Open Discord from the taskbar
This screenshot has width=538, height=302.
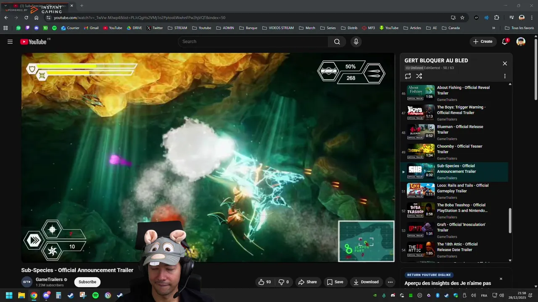click(x=46, y=295)
